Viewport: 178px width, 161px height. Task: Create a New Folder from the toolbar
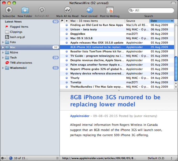pos(25,10)
